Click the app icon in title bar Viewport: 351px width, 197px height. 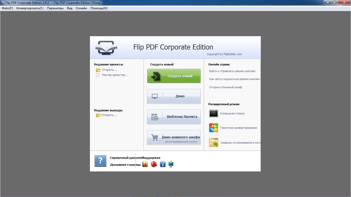[3, 3]
